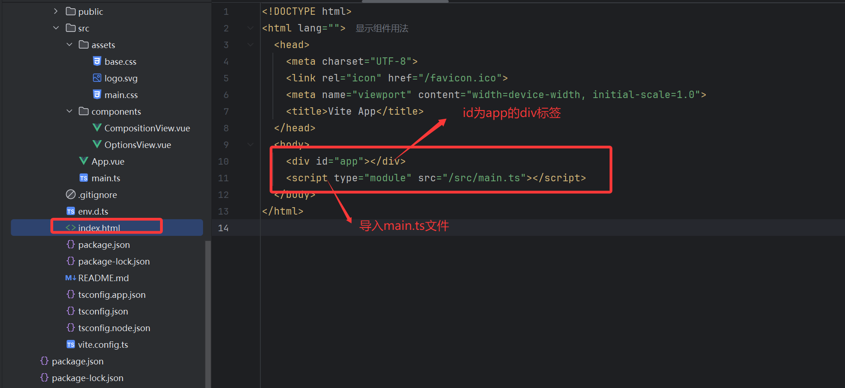Screen dimensions: 845x388
Task: Select the .gitignore file
Action: tap(98, 195)
